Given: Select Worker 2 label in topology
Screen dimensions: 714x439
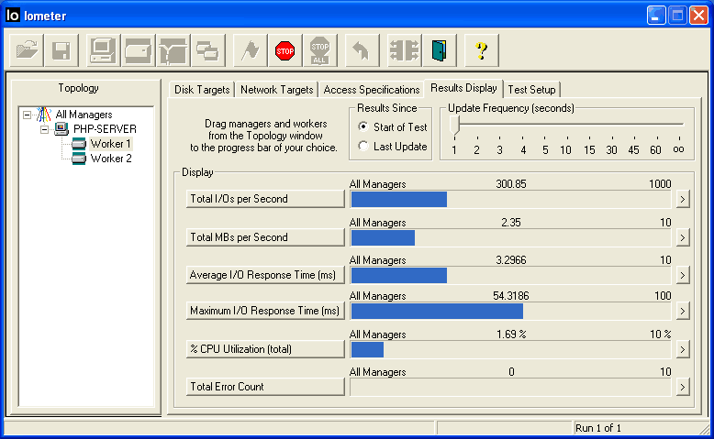Looking at the screenshot, I should pos(111,159).
